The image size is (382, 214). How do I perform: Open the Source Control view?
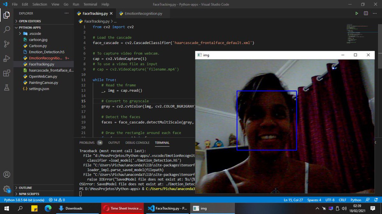pos(7,44)
